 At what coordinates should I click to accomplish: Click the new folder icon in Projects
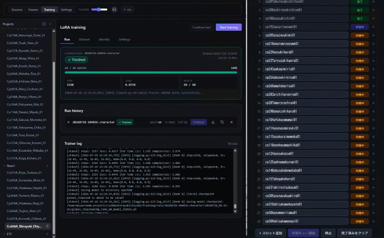click(44, 24)
